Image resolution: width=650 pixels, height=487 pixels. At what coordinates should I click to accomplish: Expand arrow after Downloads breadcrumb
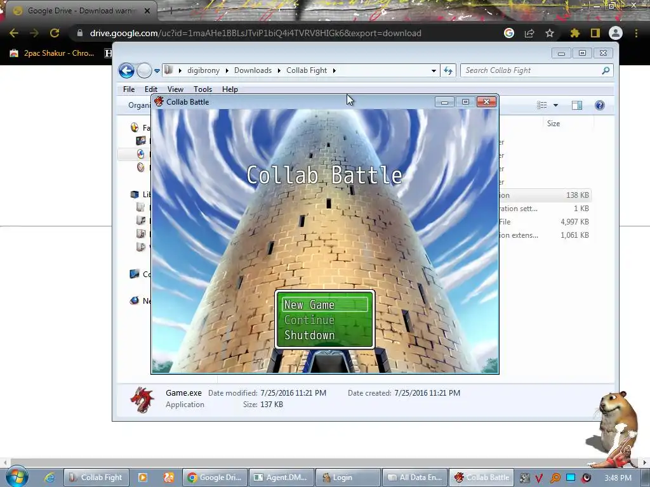[x=279, y=70]
